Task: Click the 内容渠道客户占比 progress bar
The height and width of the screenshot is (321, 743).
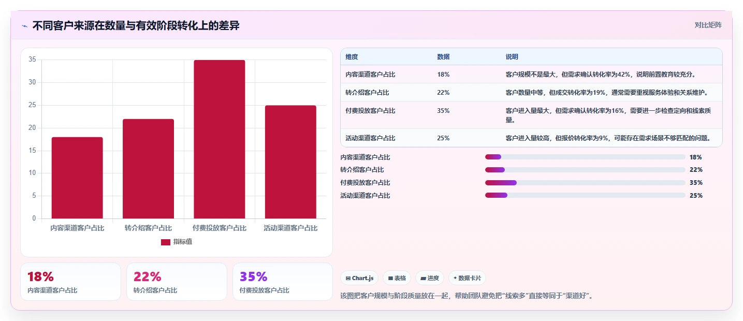Action: point(585,157)
